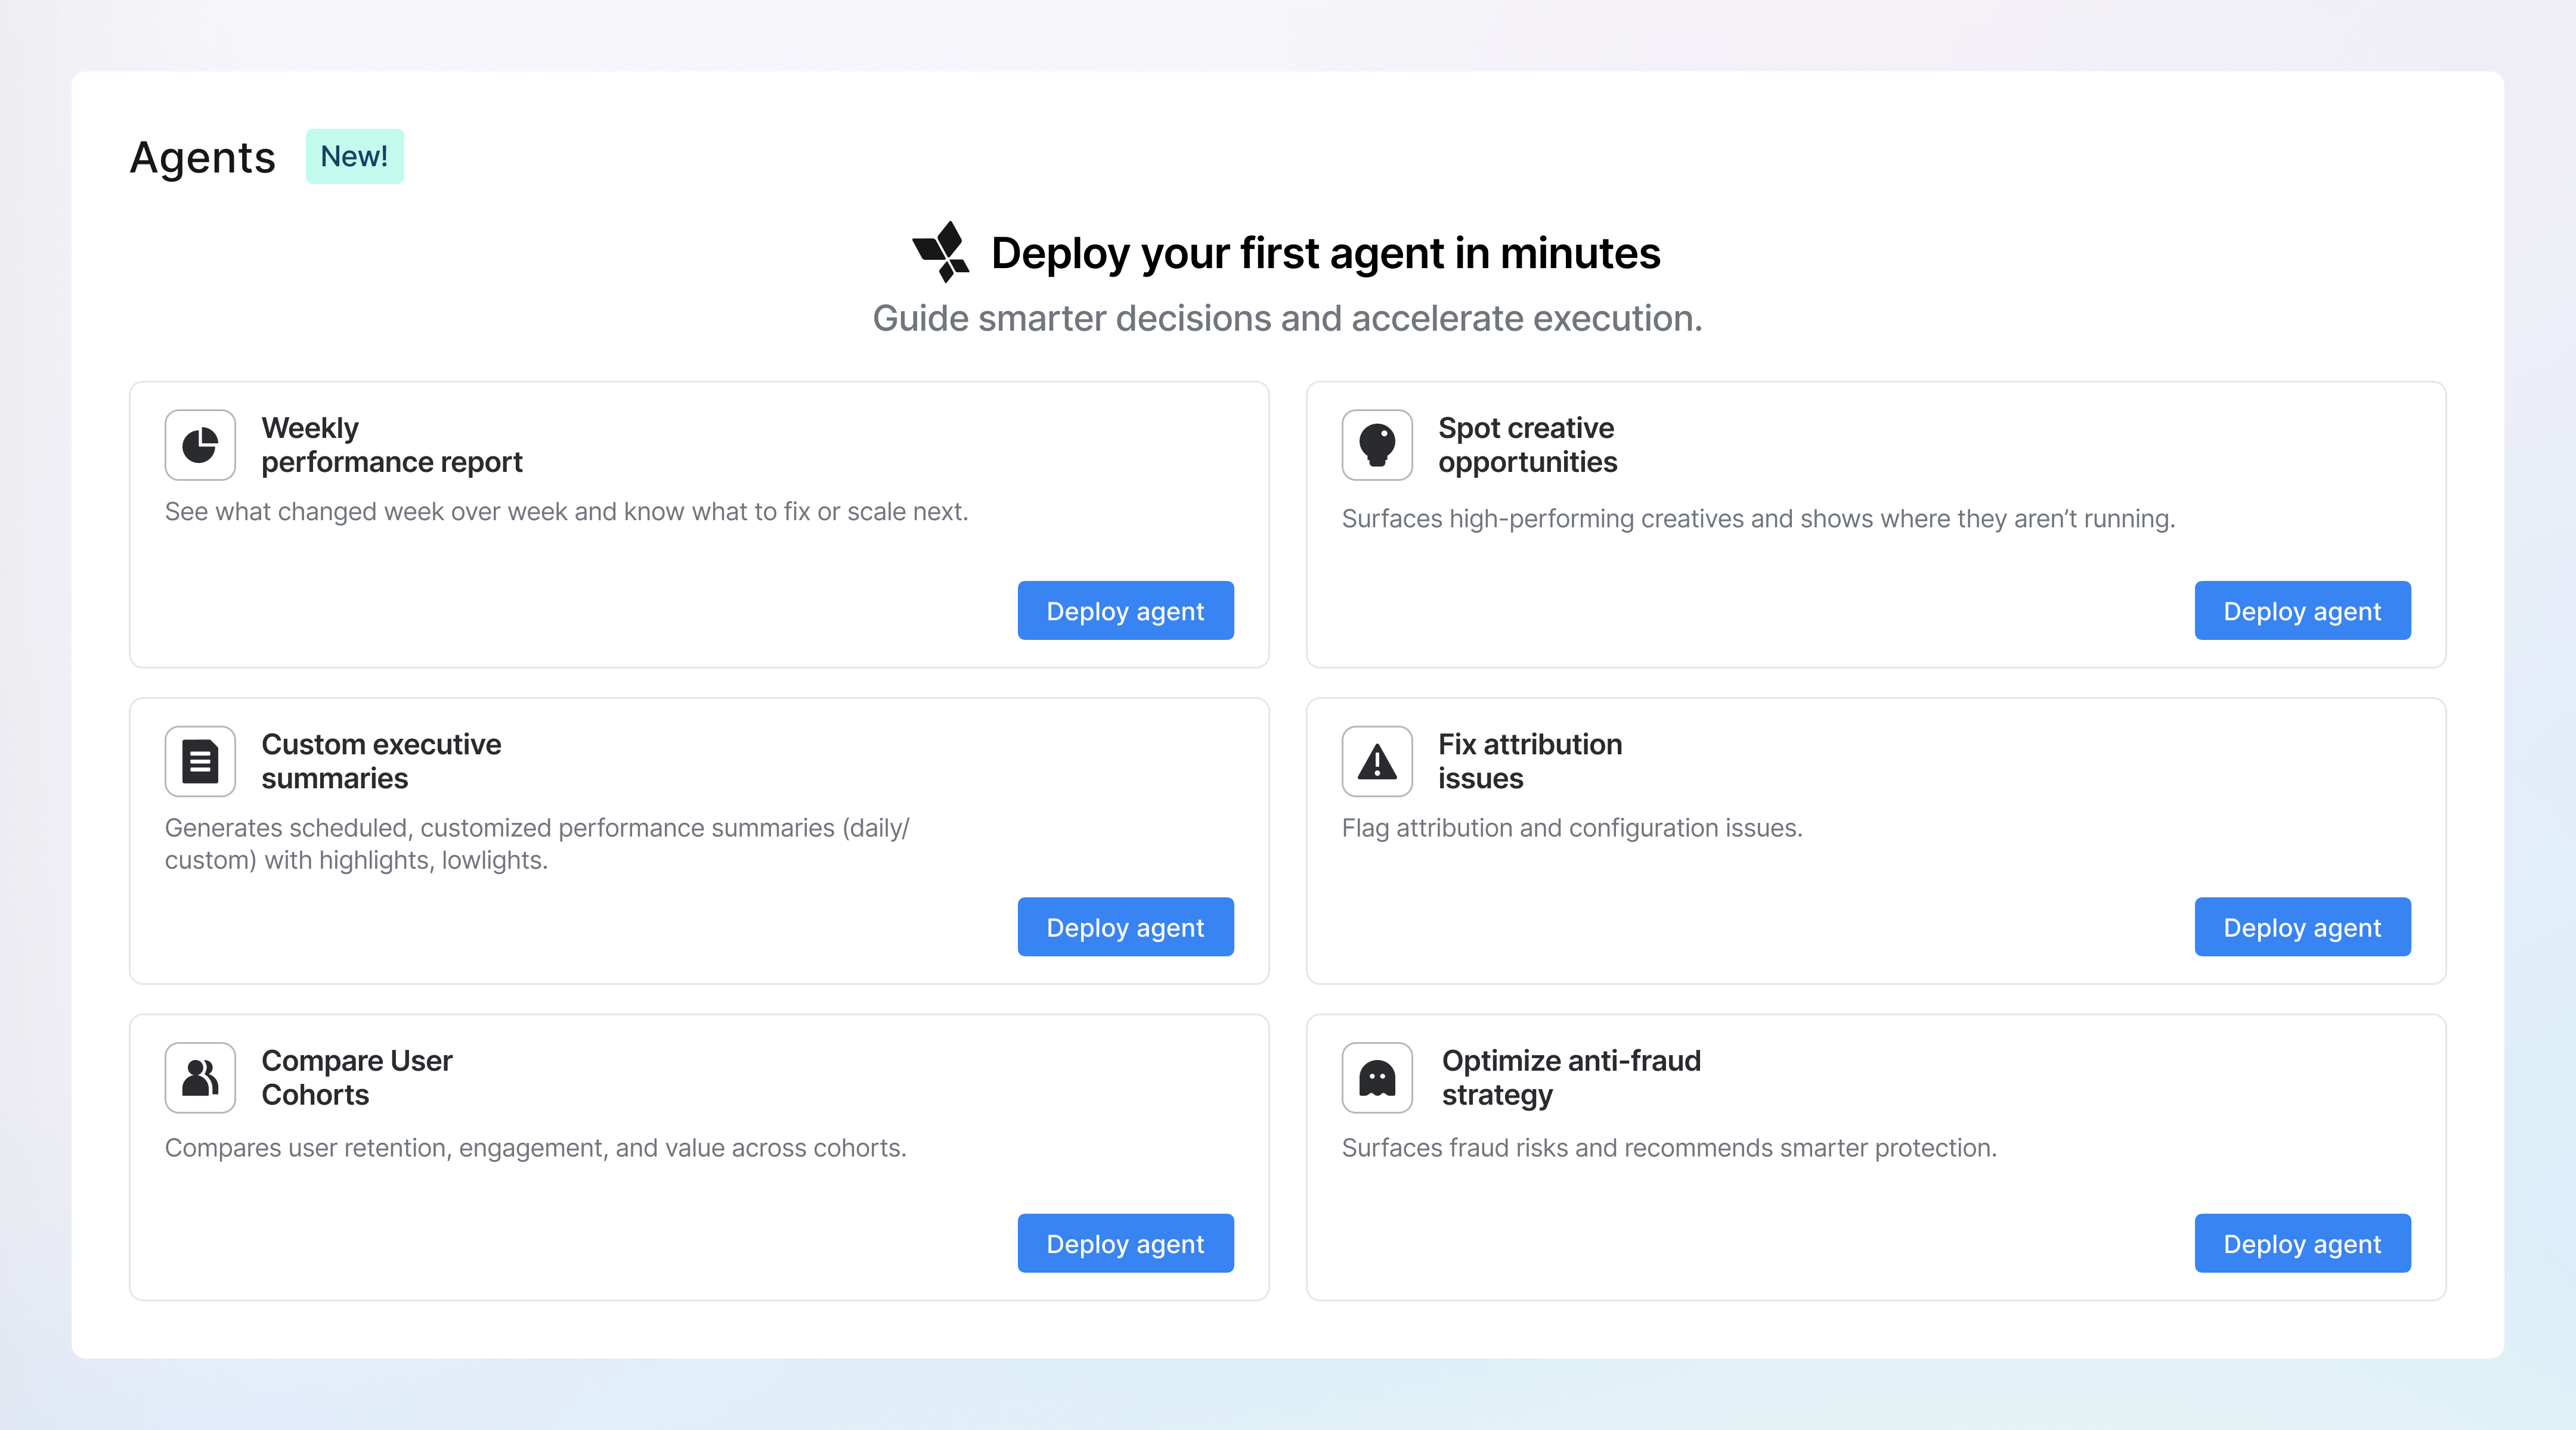Click the people Compare User Cohorts icon
The height and width of the screenshot is (1430, 2576).
200,1077
